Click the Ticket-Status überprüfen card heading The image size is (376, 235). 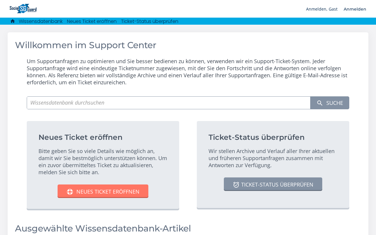256,137
